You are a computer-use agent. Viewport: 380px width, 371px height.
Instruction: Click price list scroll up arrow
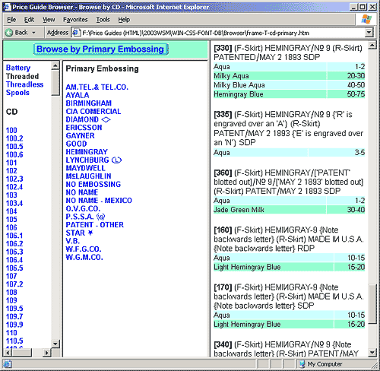[372, 46]
